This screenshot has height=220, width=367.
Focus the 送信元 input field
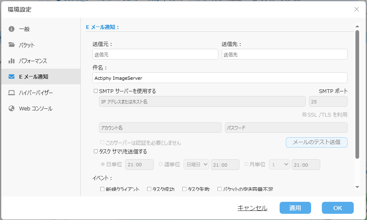tap(155, 55)
